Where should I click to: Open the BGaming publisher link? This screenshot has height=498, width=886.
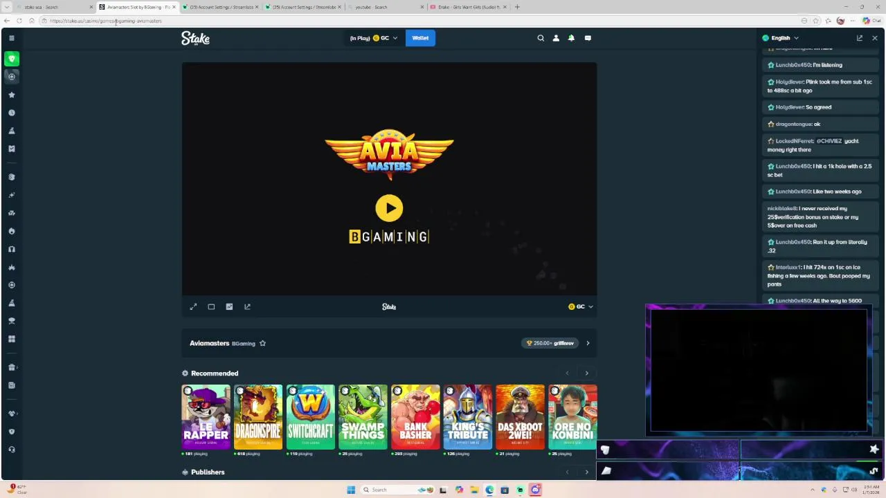coord(243,344)
